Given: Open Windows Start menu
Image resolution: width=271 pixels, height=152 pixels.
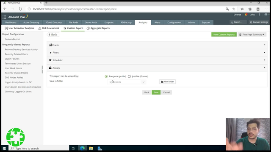Looking at the screenshot, I should (x=4, y=148).
